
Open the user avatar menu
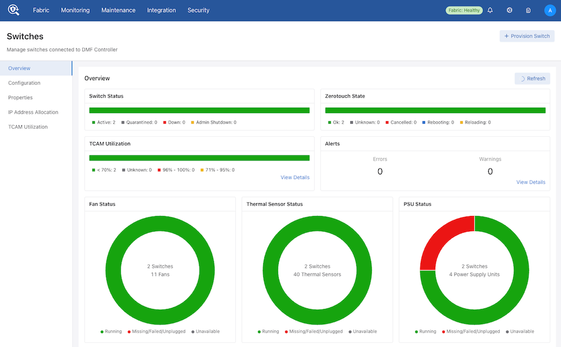coord(549,10)
